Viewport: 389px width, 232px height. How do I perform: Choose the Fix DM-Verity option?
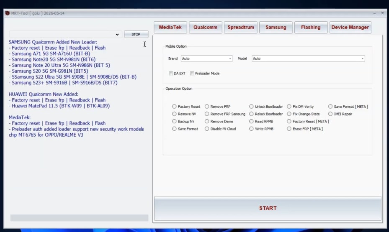[x=289, y=107]
